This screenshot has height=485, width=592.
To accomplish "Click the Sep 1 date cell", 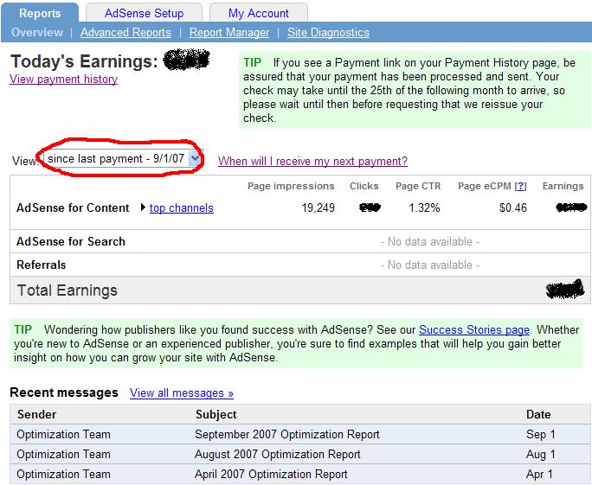I will 540,435.
